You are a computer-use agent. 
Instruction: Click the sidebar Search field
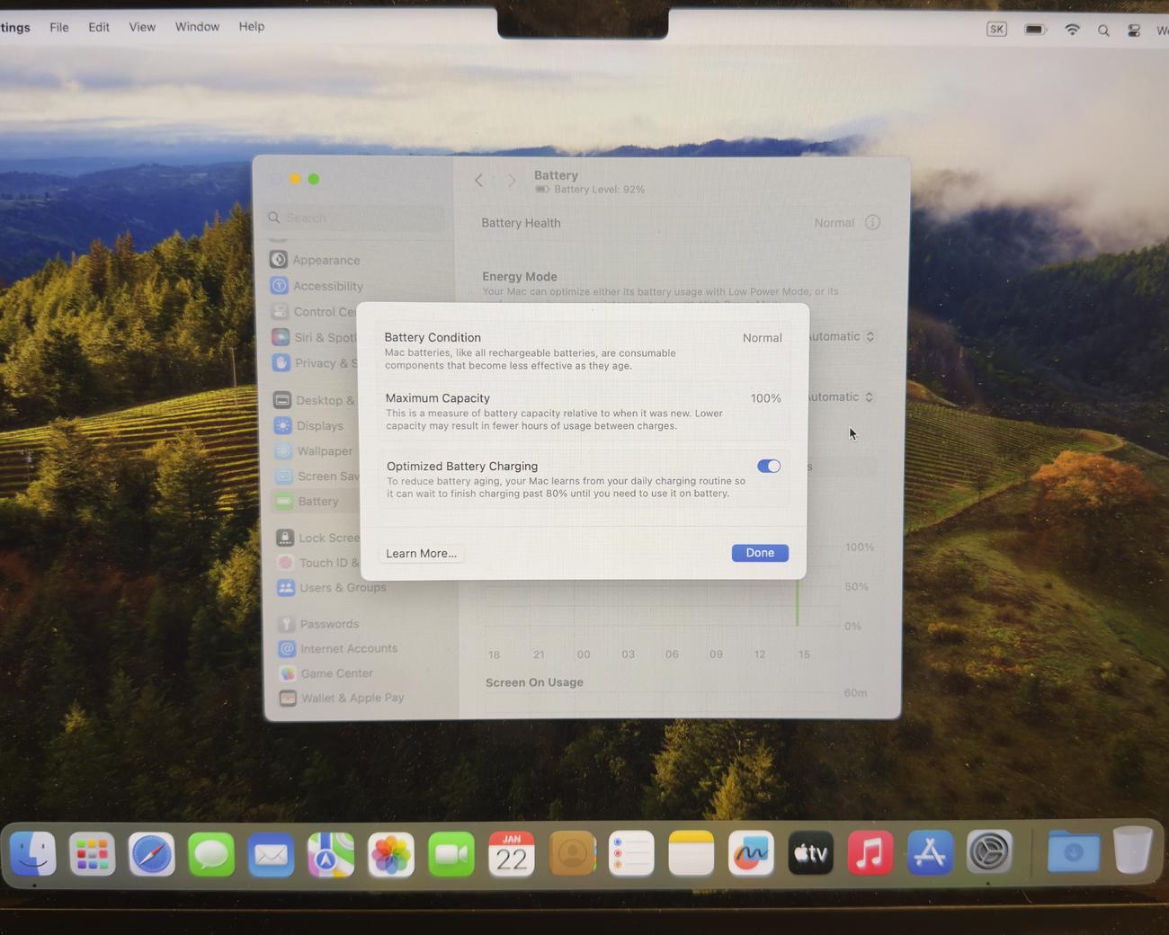[360, 218]
